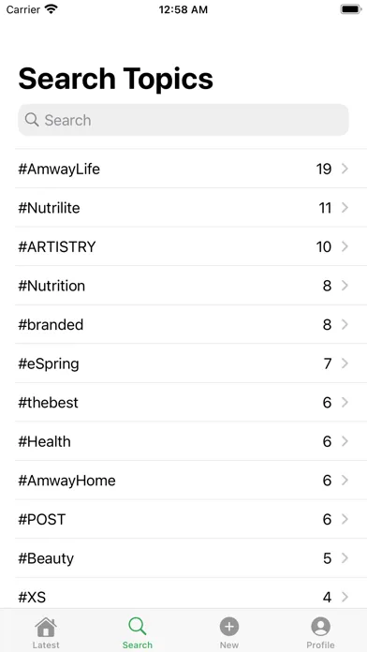Tap the Search magnifier tab icon

[138, 626]
